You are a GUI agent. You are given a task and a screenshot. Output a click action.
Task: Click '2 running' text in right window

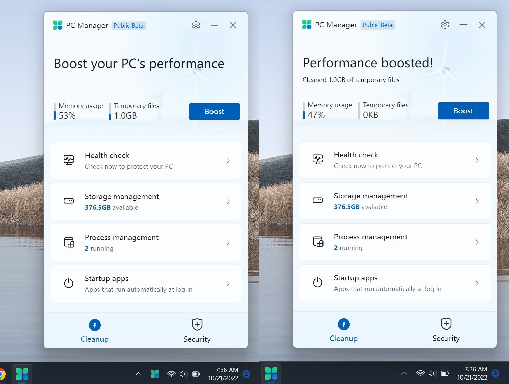point(348,248)
